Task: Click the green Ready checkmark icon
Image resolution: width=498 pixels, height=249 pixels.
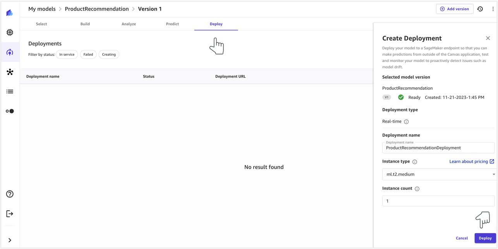Action: tap(401, 97)
